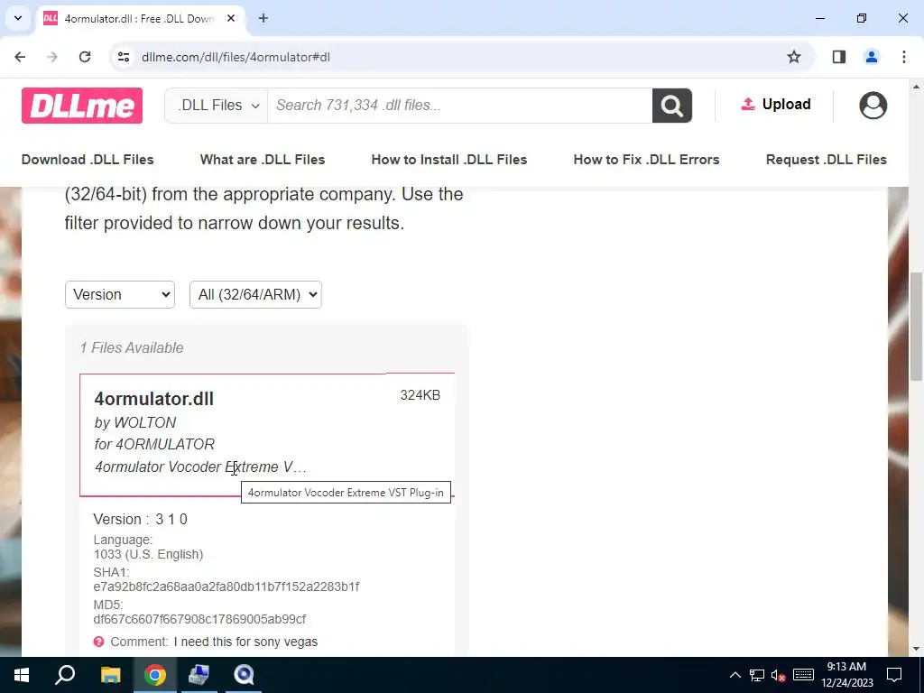Click the magnifier search button
This screenshot has width=924, height=693.
[x=671, y=106]
